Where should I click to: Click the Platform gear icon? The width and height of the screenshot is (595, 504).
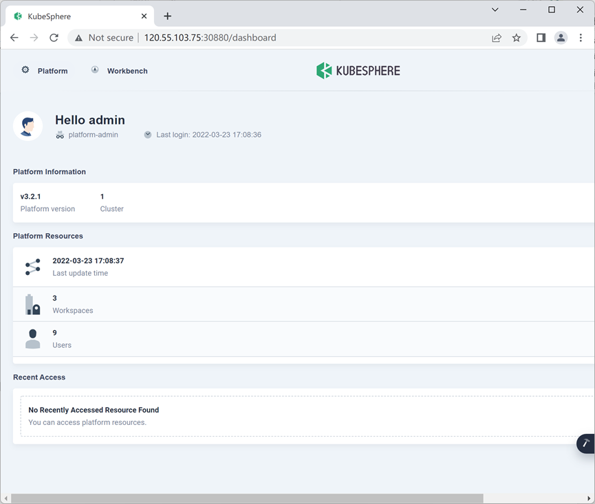point(25,69)
